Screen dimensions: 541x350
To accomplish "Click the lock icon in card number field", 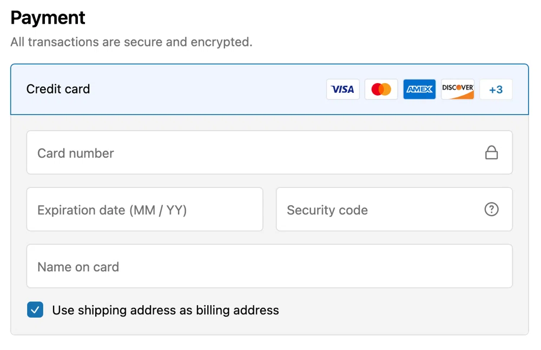I will (491, 152).
